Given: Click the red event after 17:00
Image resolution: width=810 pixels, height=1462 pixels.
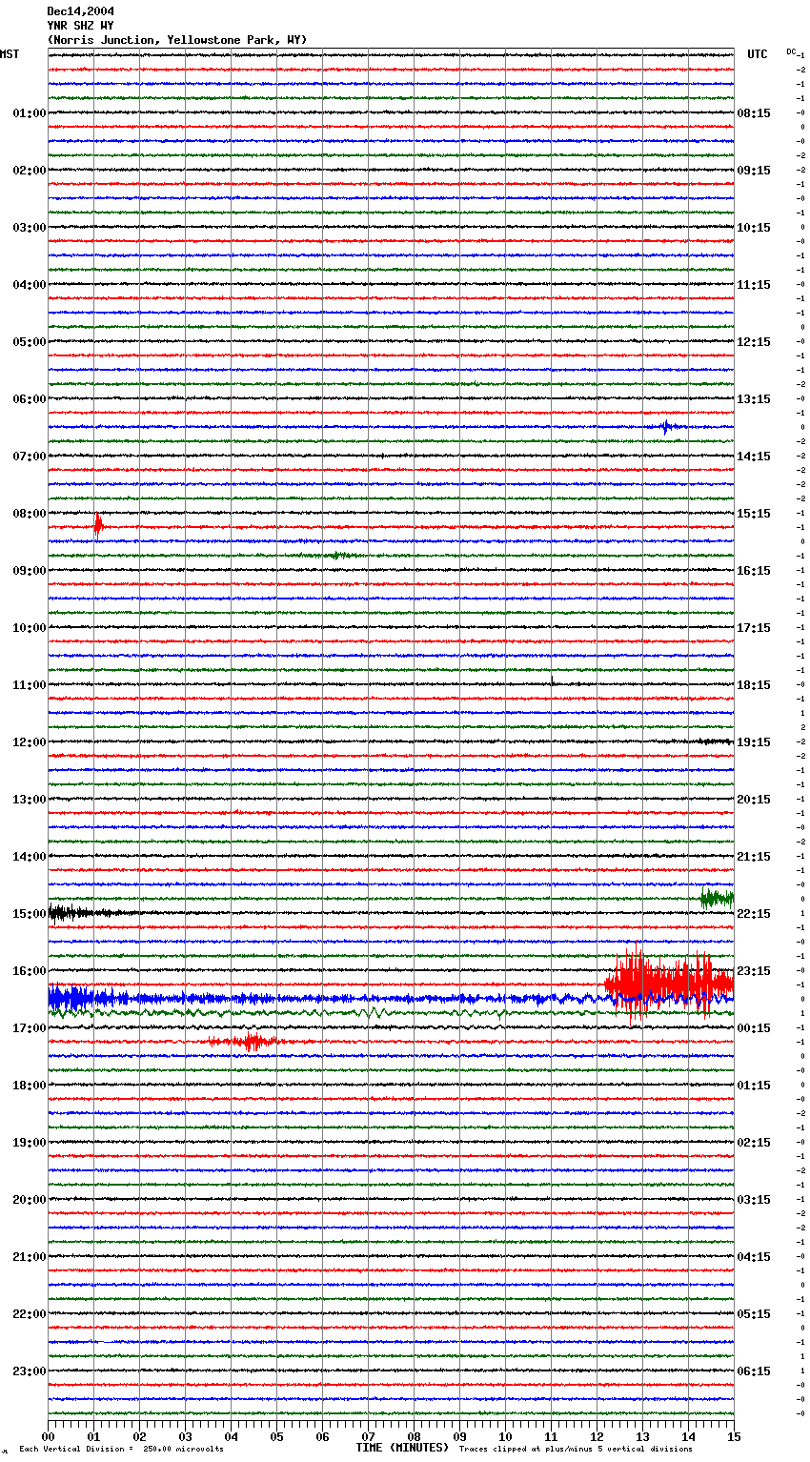Looking at the screenshot, I should (x=251, y=1042).
